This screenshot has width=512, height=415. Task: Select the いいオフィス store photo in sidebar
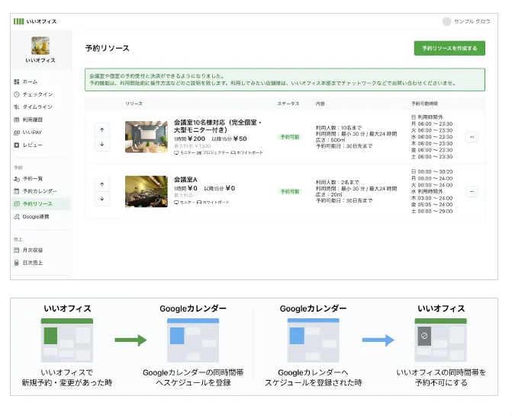(40, 45)
